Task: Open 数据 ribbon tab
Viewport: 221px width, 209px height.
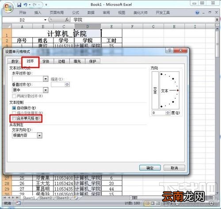Action: tap(91, 13)
